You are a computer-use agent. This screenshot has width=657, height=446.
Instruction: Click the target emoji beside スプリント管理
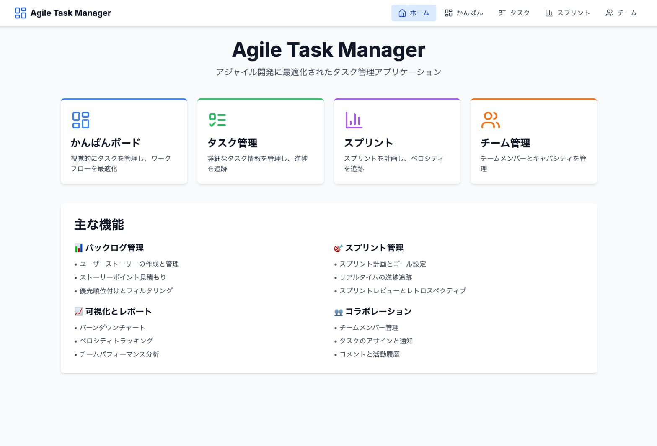[338, 248]
